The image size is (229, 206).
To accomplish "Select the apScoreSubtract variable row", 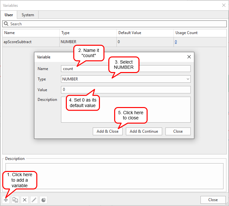I will [x=114, y=42].
